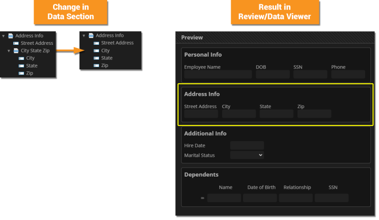Select City under City State Zip

point(30,58)
